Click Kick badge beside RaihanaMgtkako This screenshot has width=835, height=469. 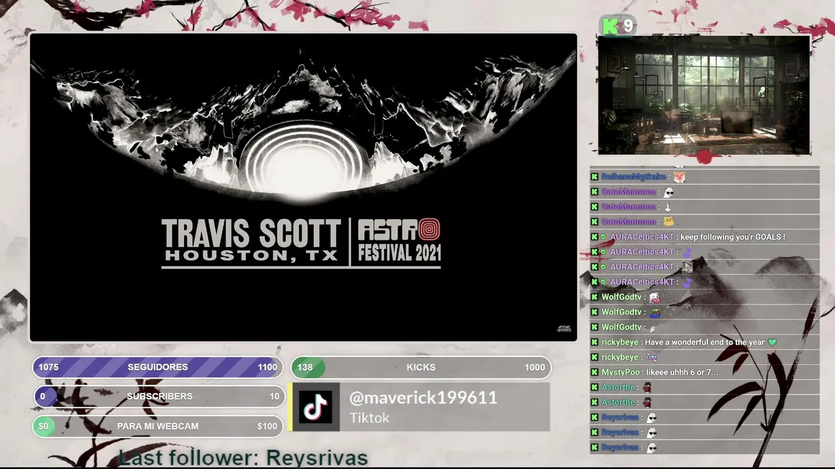(x=594, y=177)
